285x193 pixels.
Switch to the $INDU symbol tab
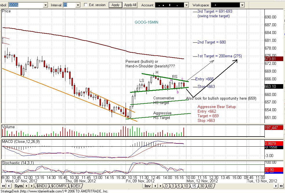42,186
